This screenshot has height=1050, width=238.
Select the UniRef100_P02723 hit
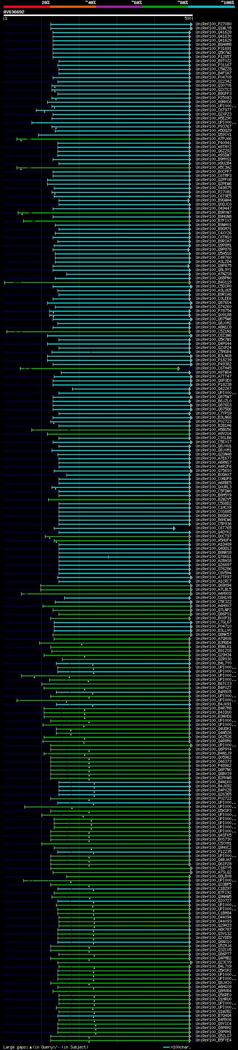point(213,422)
